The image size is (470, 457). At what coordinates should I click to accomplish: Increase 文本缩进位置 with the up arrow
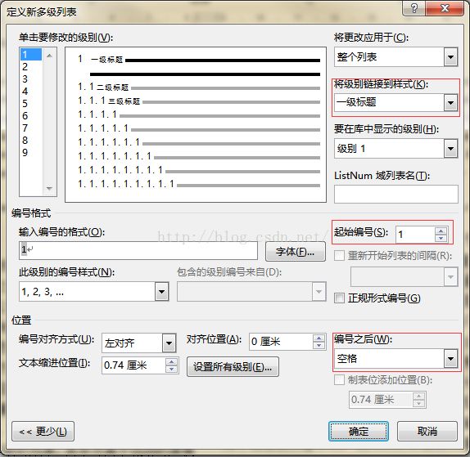click(x=171, y=362)
